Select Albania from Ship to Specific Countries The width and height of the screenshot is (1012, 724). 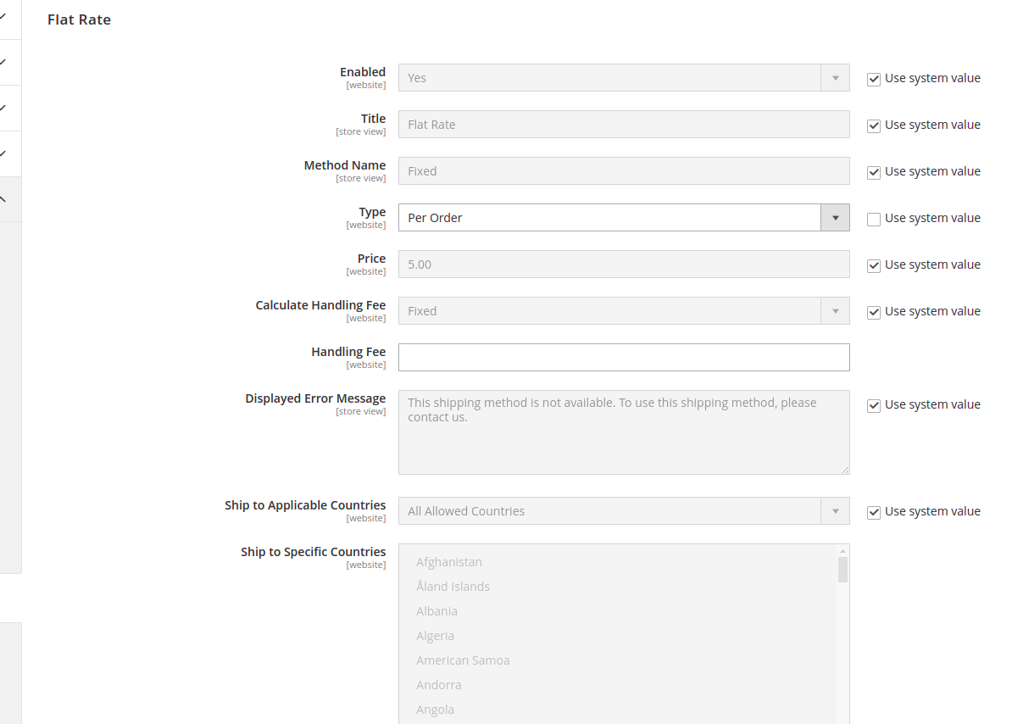[x=437, y=610]
